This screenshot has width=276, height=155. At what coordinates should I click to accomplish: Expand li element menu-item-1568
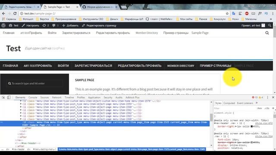pos(21,119)
